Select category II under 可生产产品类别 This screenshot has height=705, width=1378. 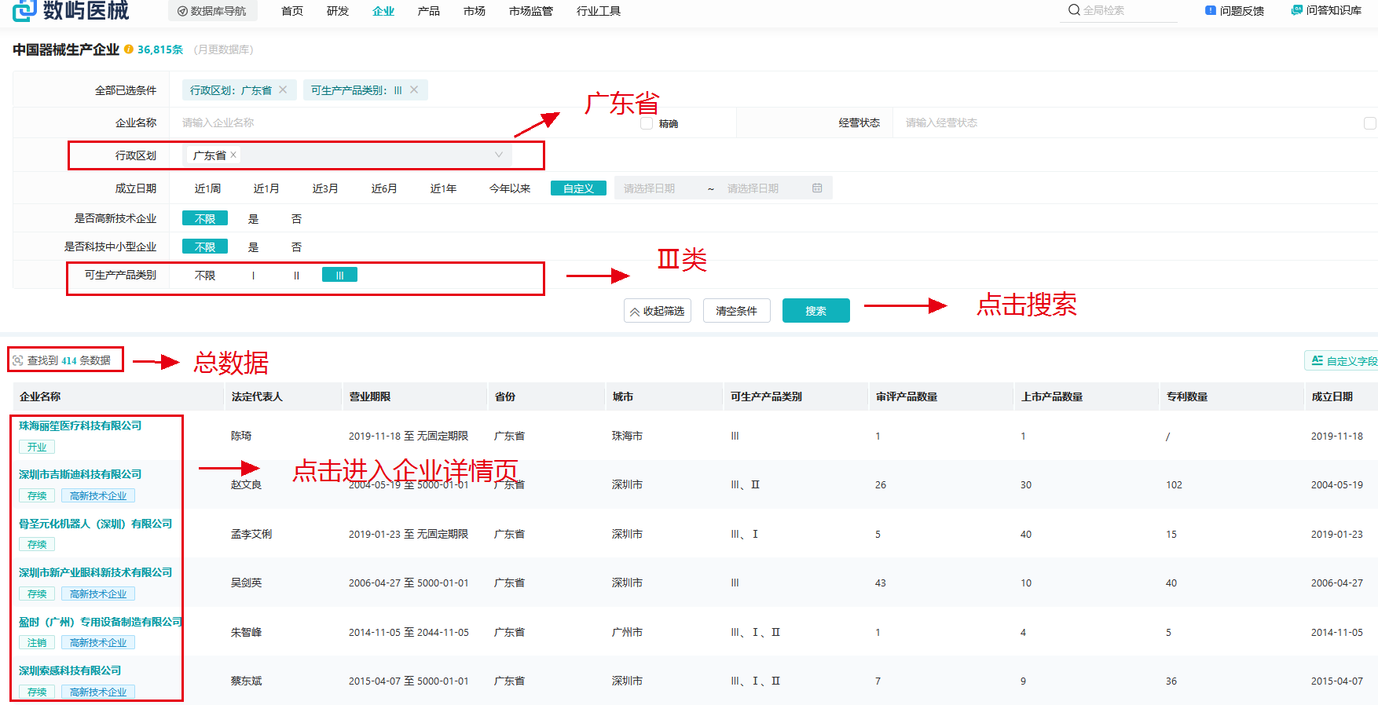click(x=296, y=276)
